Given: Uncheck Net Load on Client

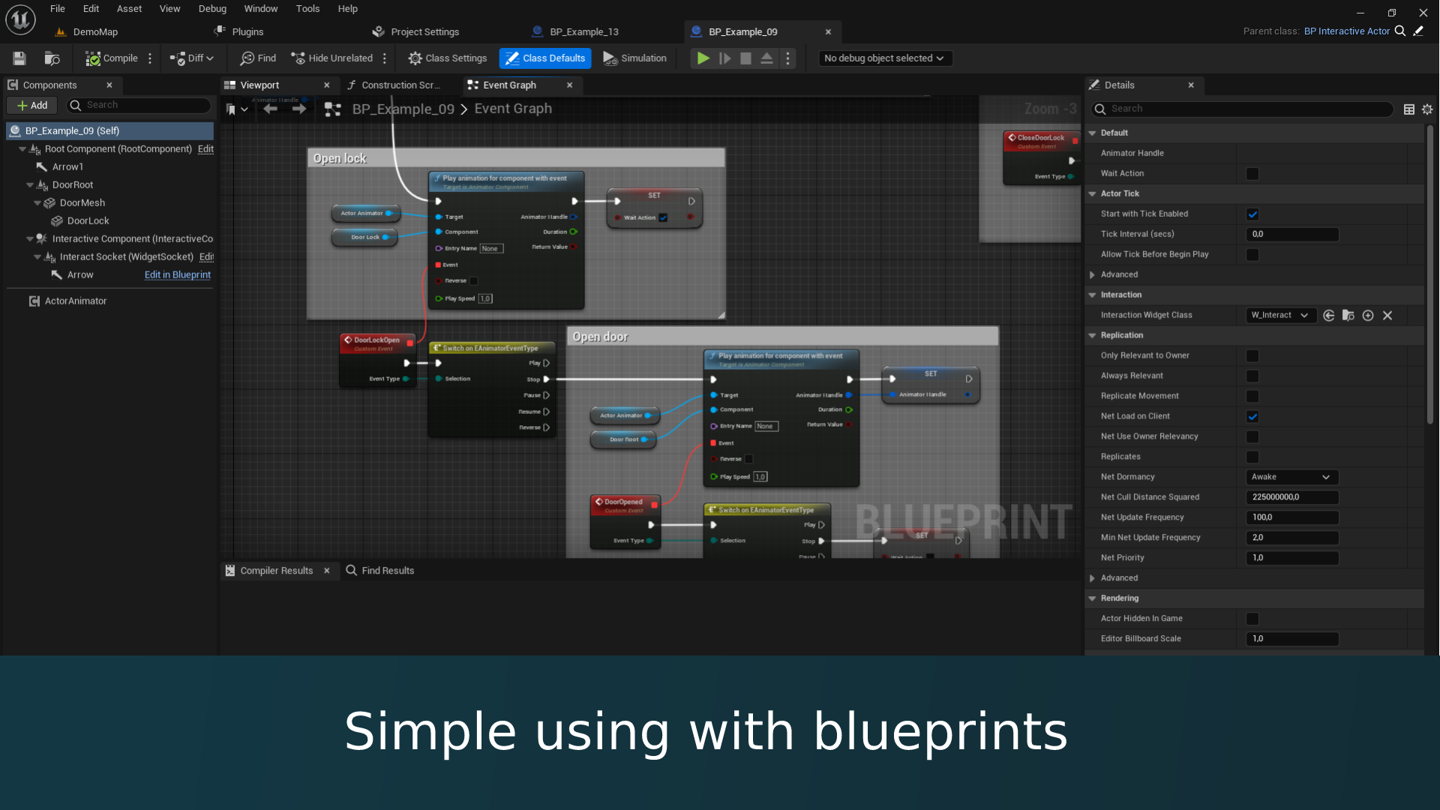Looking at the screenshot, I should [1253, 416].
